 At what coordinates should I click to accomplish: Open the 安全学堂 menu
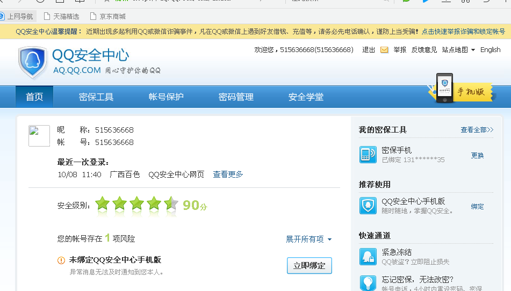point(306,97)
